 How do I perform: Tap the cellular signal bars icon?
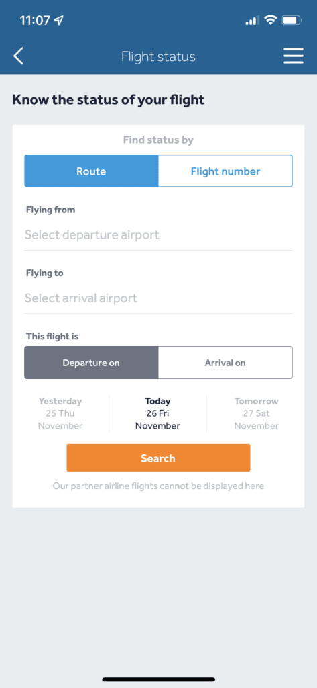[253, 21]
